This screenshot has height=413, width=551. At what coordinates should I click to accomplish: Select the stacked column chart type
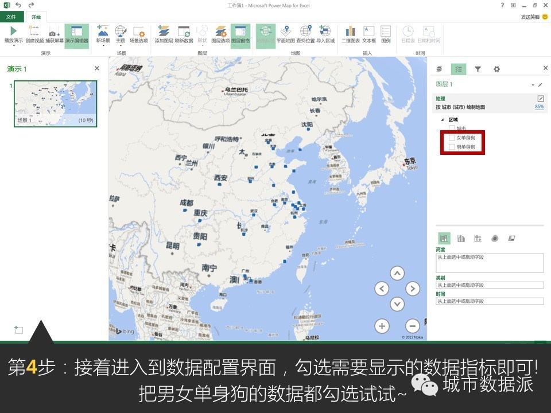tap(444, 239)
